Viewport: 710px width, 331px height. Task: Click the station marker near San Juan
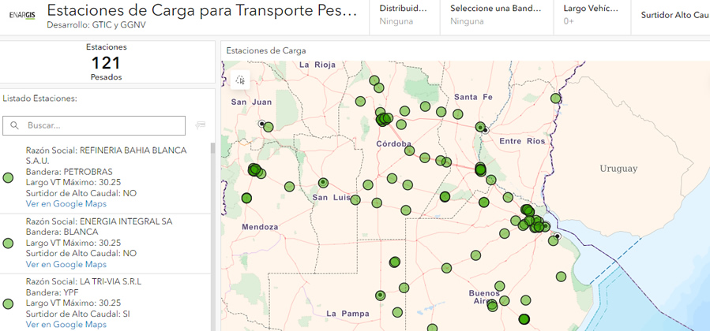(x=268, y=126)
